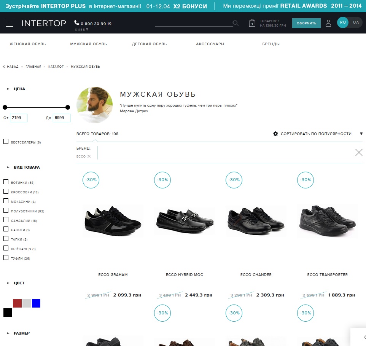
Task: Open ECCO Transporter shoe image
Action: [x=328, y=221]
